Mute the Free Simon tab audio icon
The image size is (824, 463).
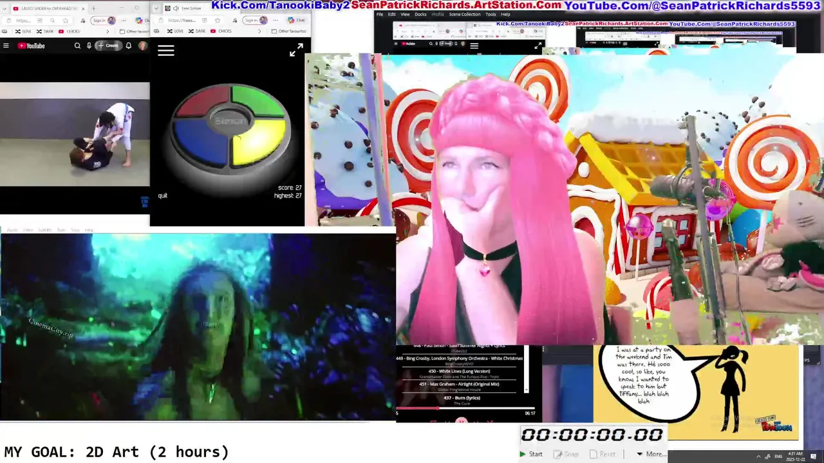pos(176,8)
